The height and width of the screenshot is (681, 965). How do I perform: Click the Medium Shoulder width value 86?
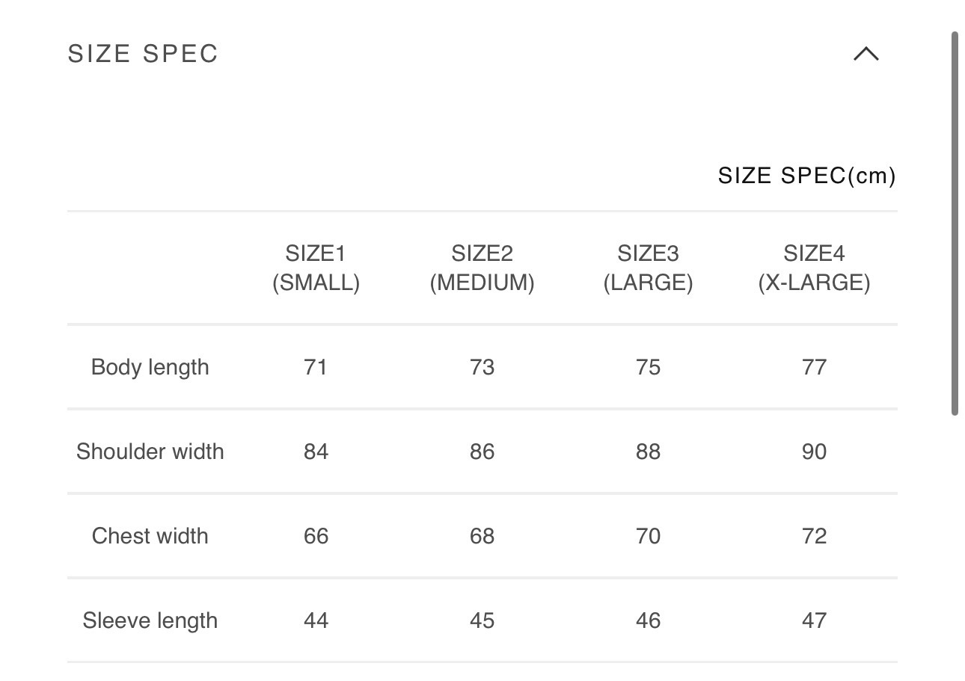tap(482, 452)
